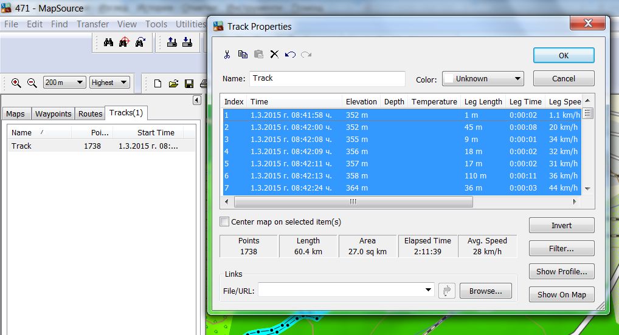Zoom out with the magnifier minus icon

[32, 83]
